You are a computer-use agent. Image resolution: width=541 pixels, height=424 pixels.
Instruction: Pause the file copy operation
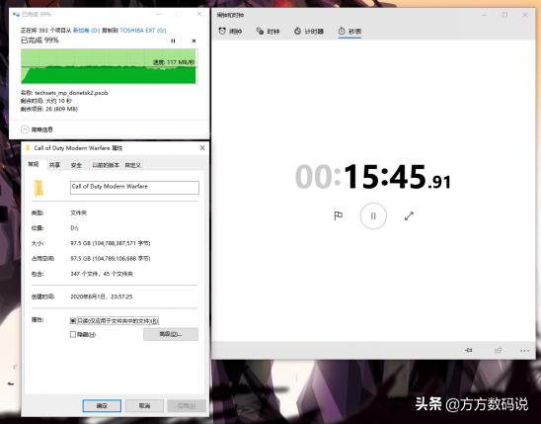click(x=173, y=41)
